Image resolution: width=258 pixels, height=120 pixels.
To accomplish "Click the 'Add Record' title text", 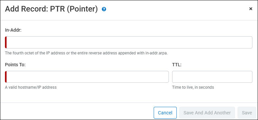I will pos(26,9).
